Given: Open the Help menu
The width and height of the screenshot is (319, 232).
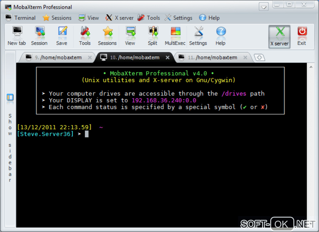Looking at the screenshot, I should tap(209, 18).
